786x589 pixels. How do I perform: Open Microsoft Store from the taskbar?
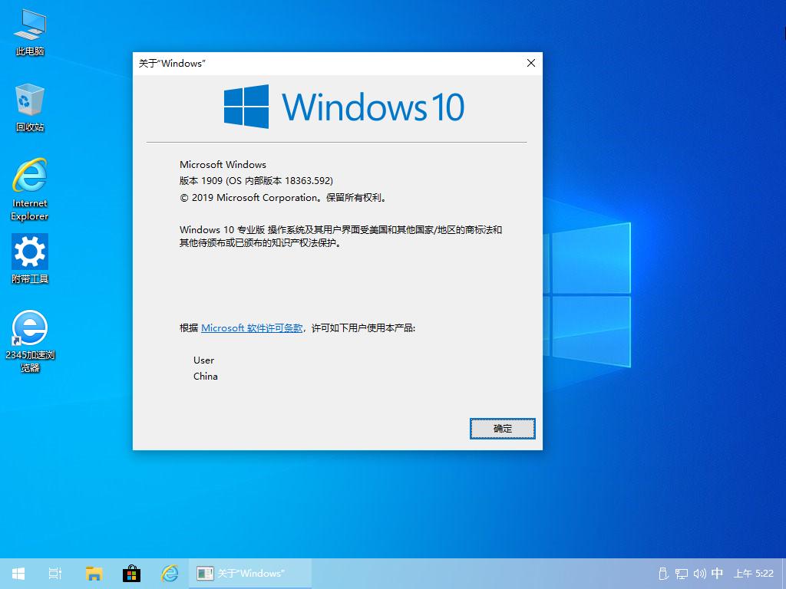132,574
